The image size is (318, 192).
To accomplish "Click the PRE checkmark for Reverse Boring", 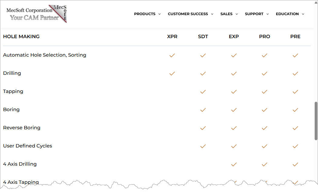I will [295, 128].
